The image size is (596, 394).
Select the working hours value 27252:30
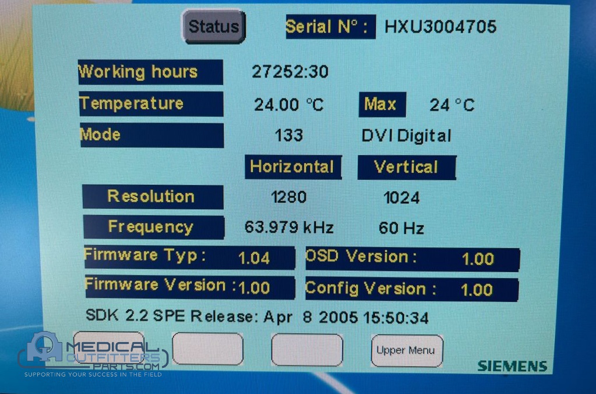point(290,72)
